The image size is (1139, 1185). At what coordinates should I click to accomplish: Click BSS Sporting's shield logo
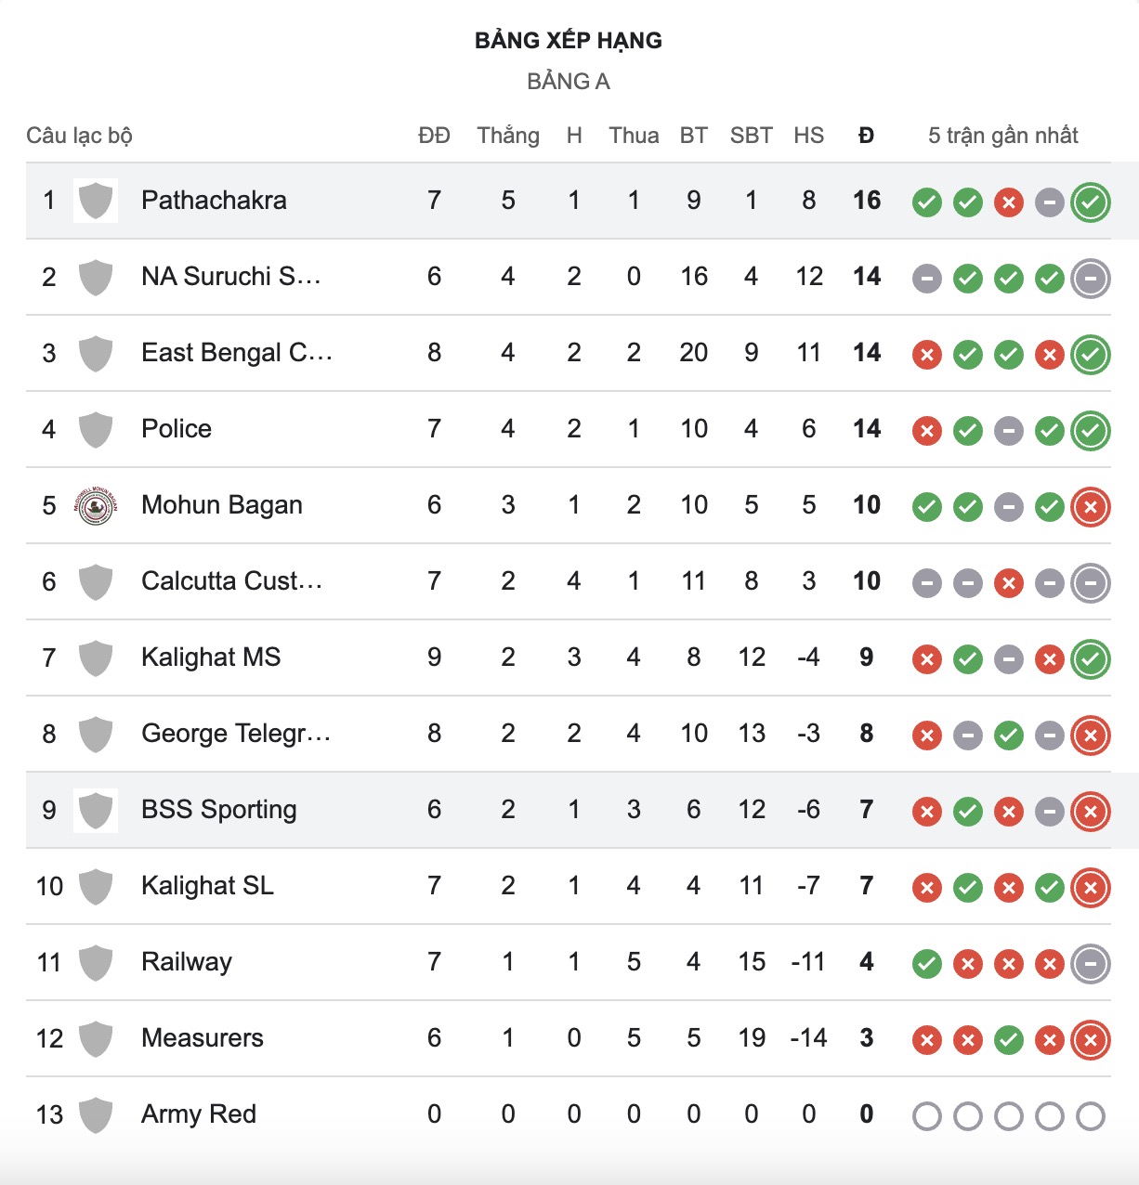[96, 810]
